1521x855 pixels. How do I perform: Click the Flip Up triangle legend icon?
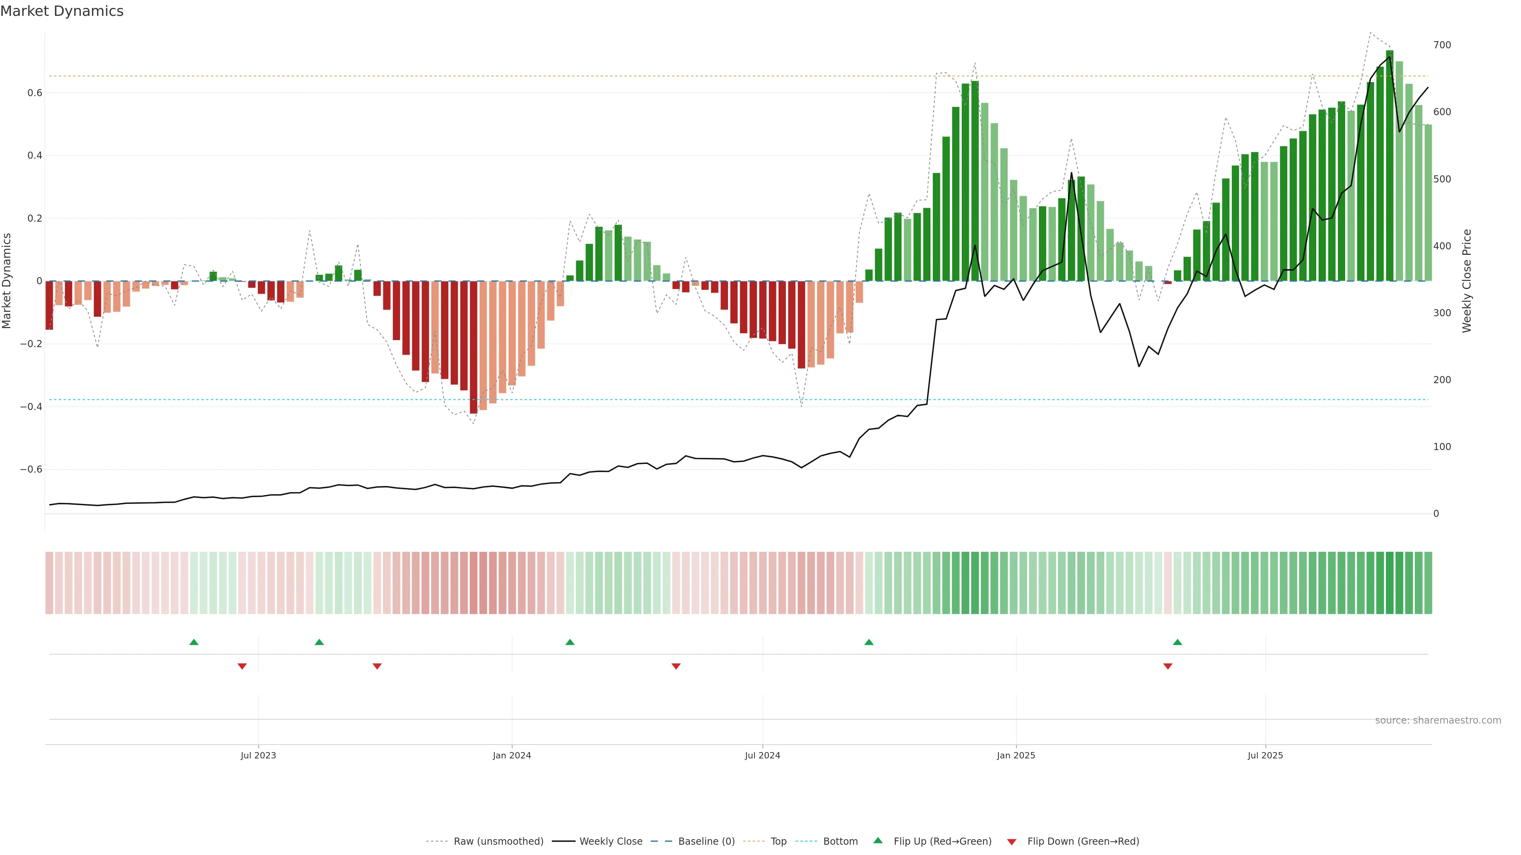(878, 840)
